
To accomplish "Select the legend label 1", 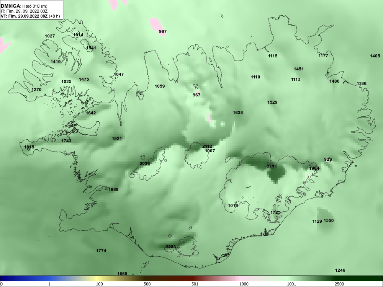I will click(x=49, y=284).
